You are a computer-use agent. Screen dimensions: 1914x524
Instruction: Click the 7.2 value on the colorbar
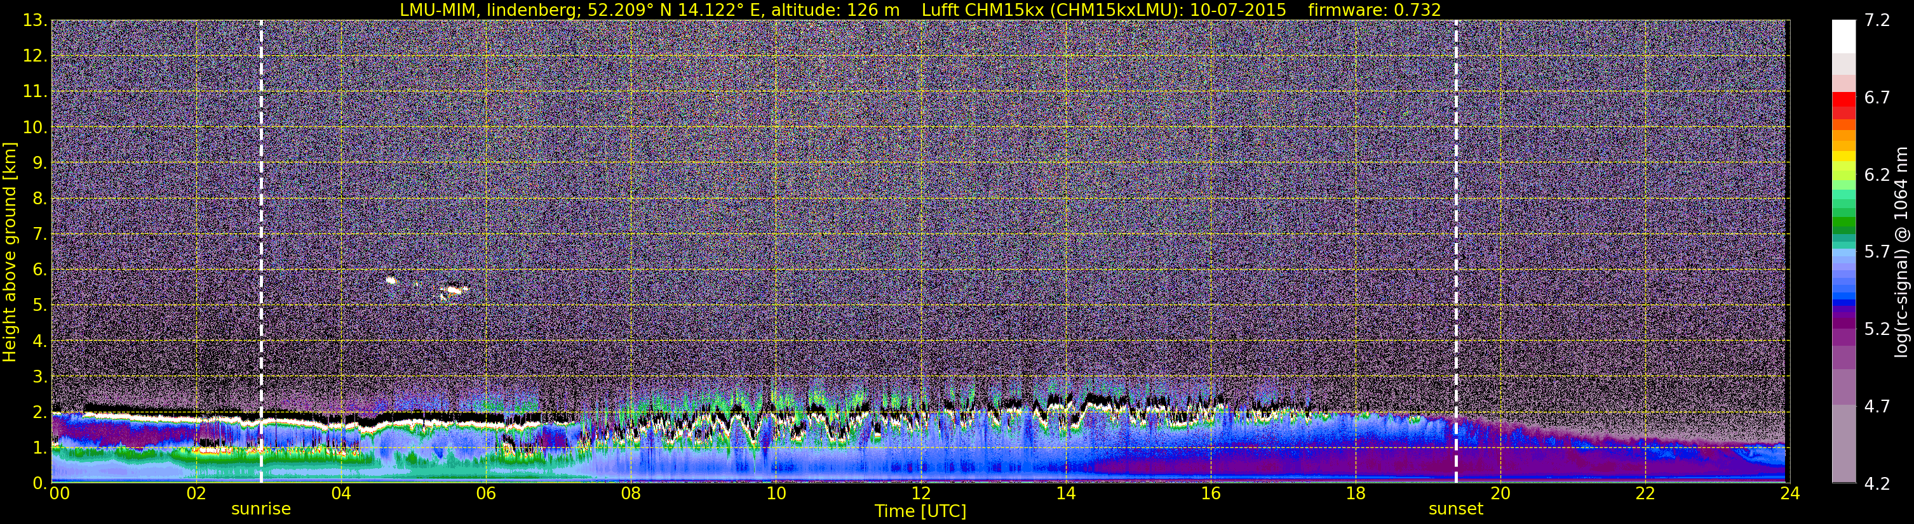point(1877,20)
